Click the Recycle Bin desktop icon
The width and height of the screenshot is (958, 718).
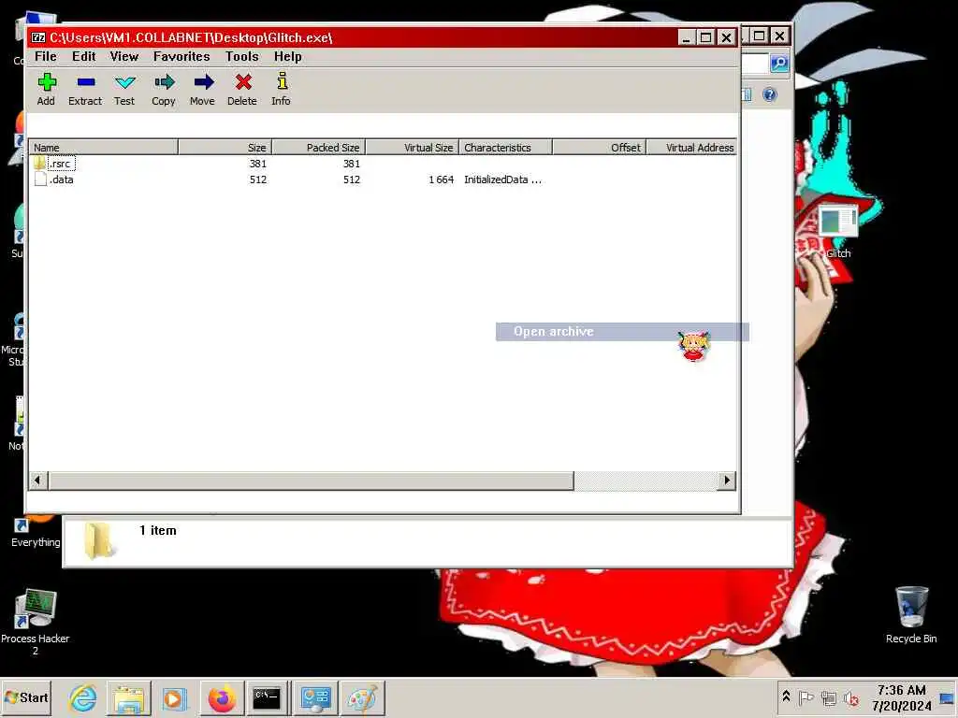911,614
